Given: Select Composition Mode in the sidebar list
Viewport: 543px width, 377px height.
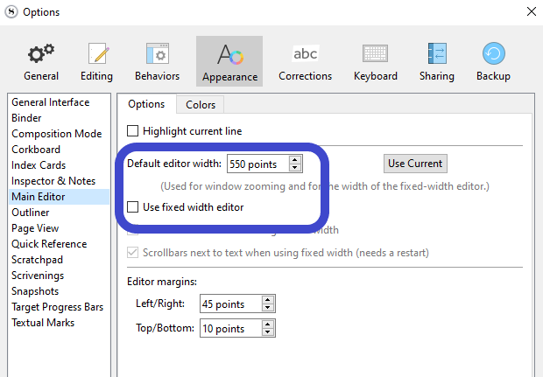Looking at the screenshot, I should pos(56,134).
